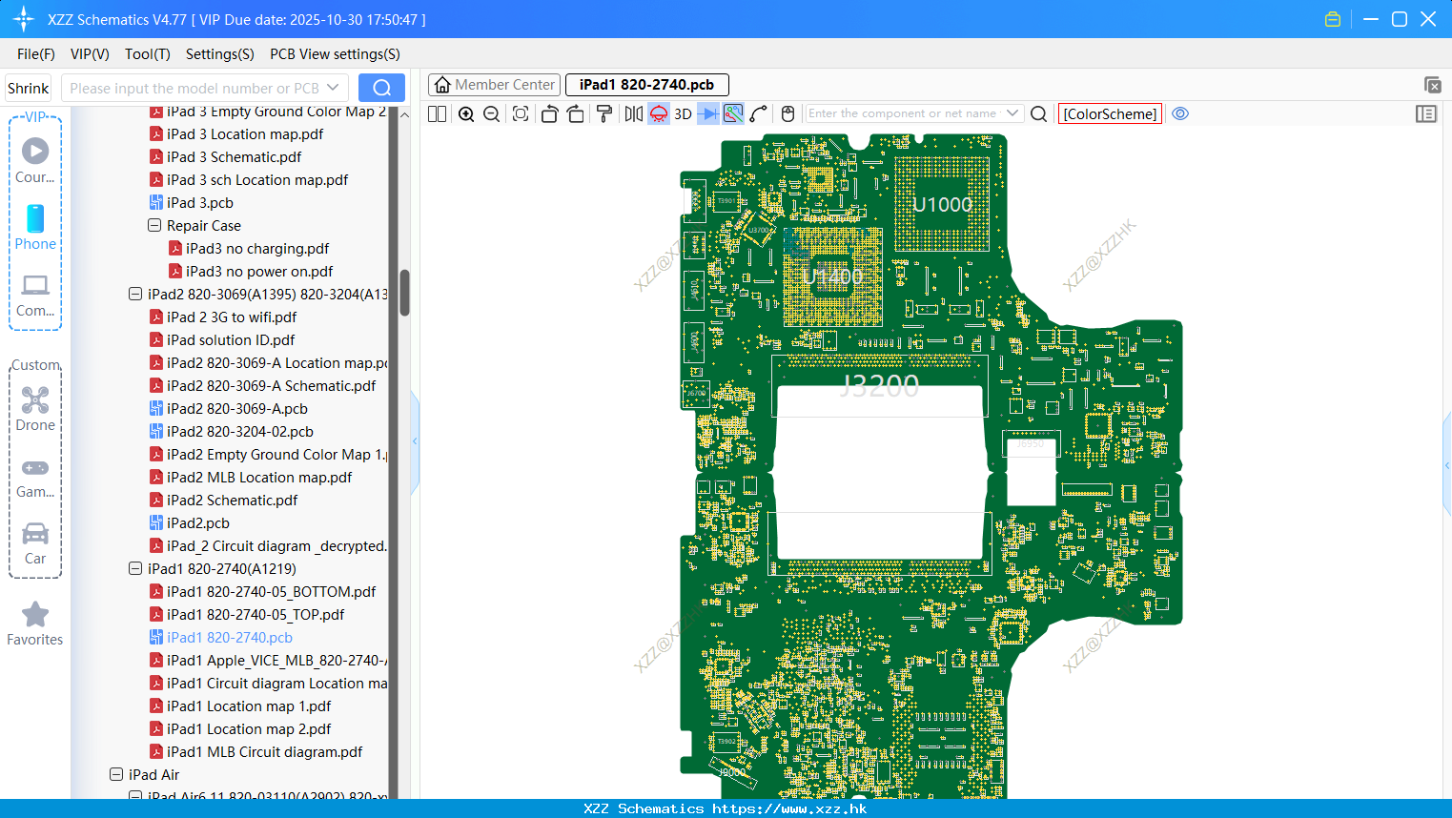Image resolution: width=1452 pixels, height=818 pixels.
Task: Open the toolbox icon in title bar
Action: click(1333, 19)
